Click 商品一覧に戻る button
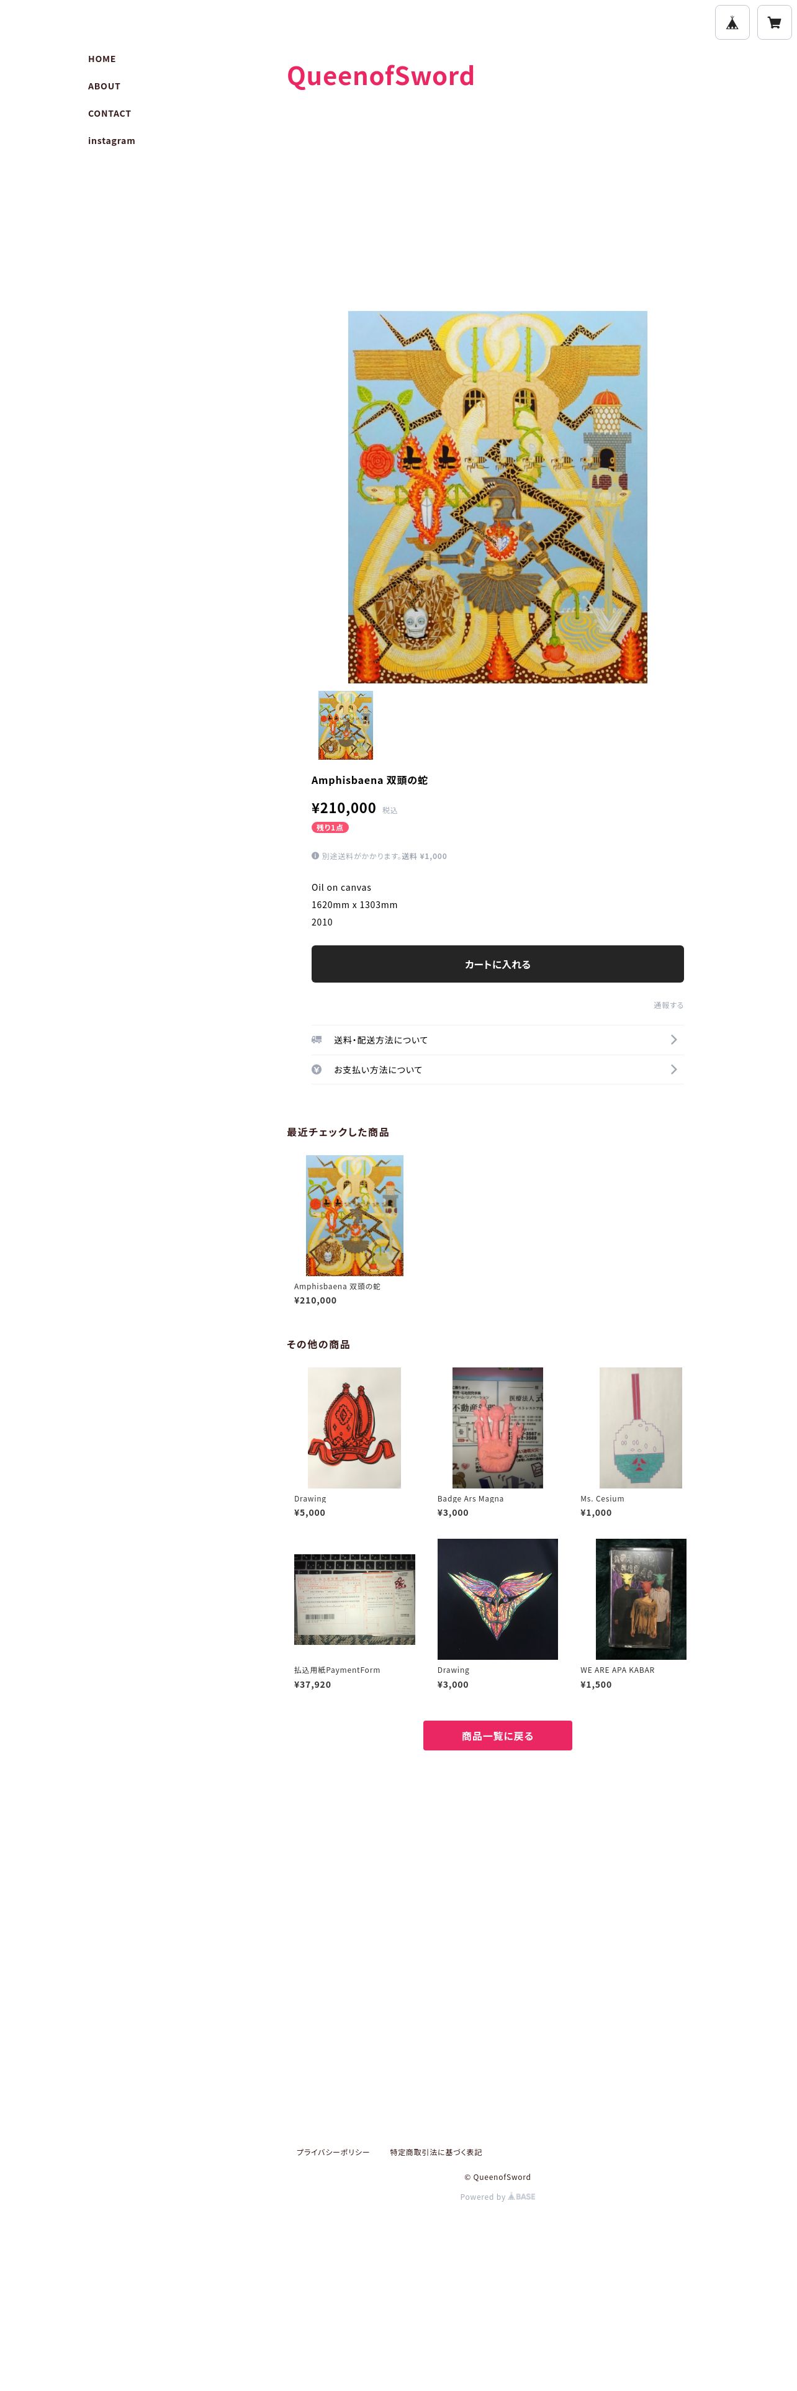 coord(497,1735)
